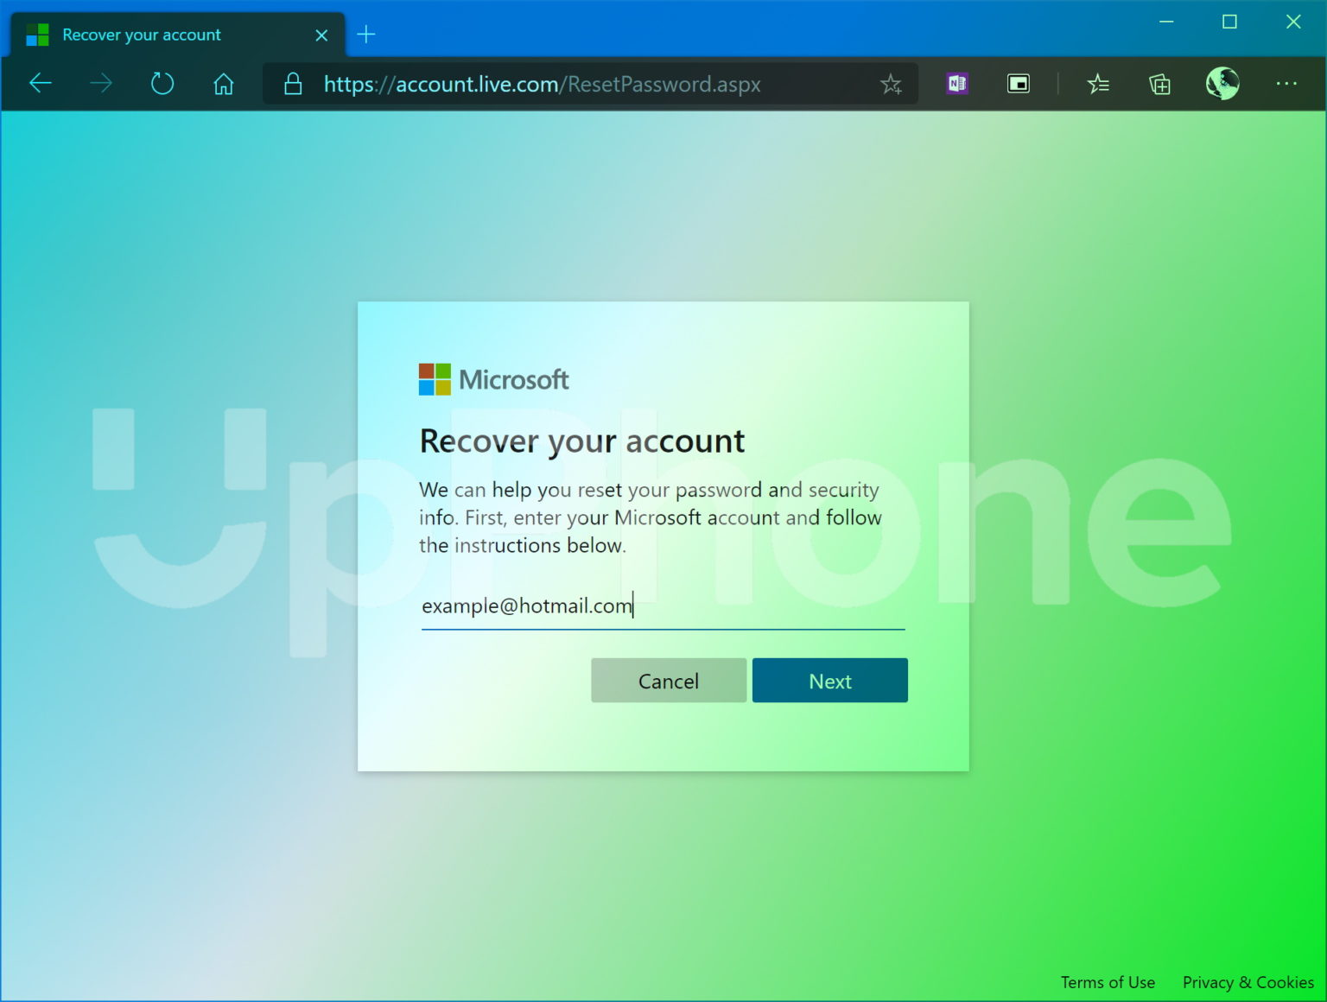The width and height of the screenshot is (1327, 1002).
Task: Click the padlock site security icon
Action: point(292,85)
